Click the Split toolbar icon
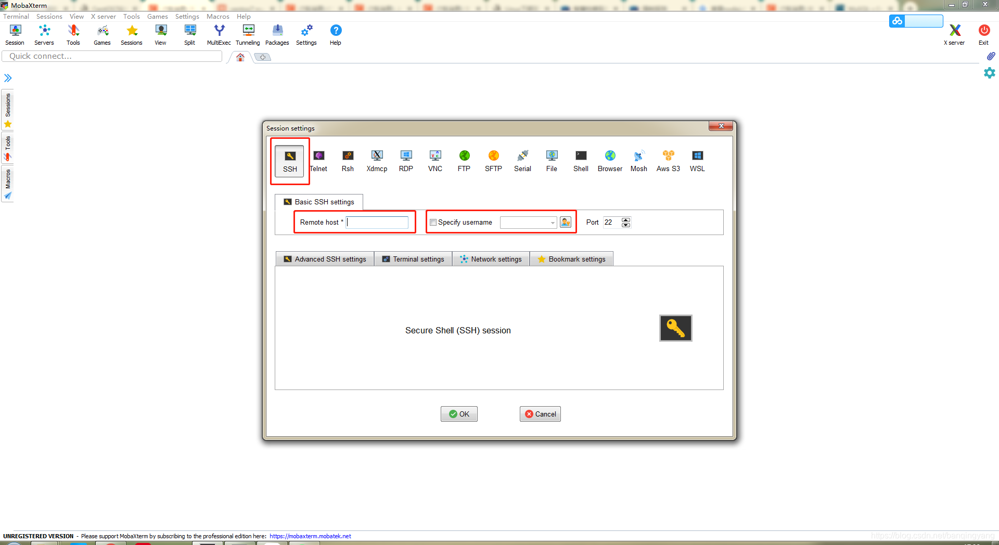This screenshot has height=545, width=999. (190, 35)
